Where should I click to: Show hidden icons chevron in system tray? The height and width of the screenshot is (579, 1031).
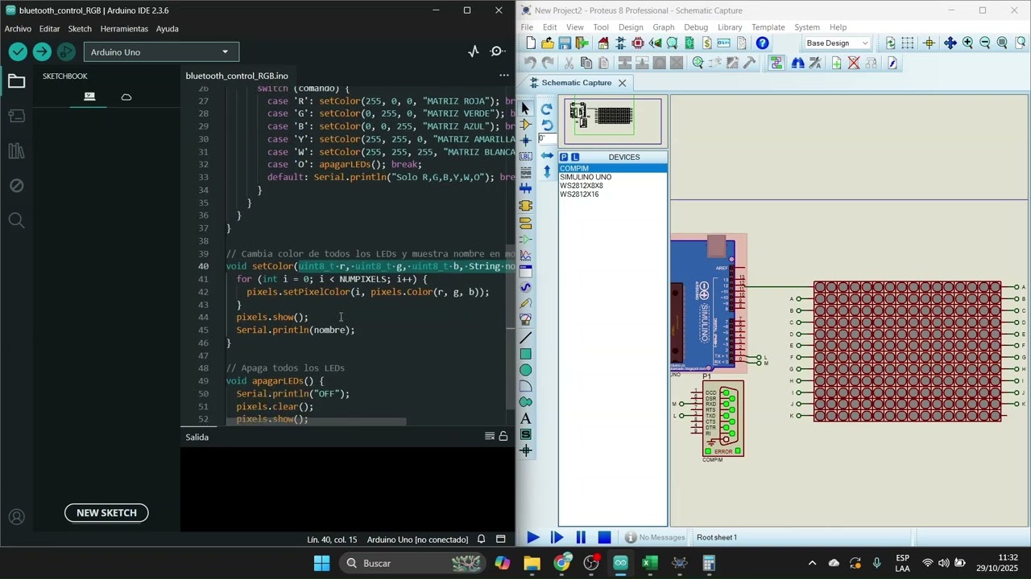click(x=812, y=563)
